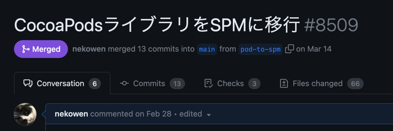Click the Commits count 13 badge

[177, 84]
